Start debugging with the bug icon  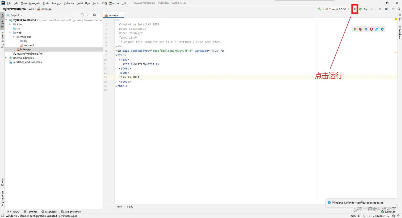360,9
